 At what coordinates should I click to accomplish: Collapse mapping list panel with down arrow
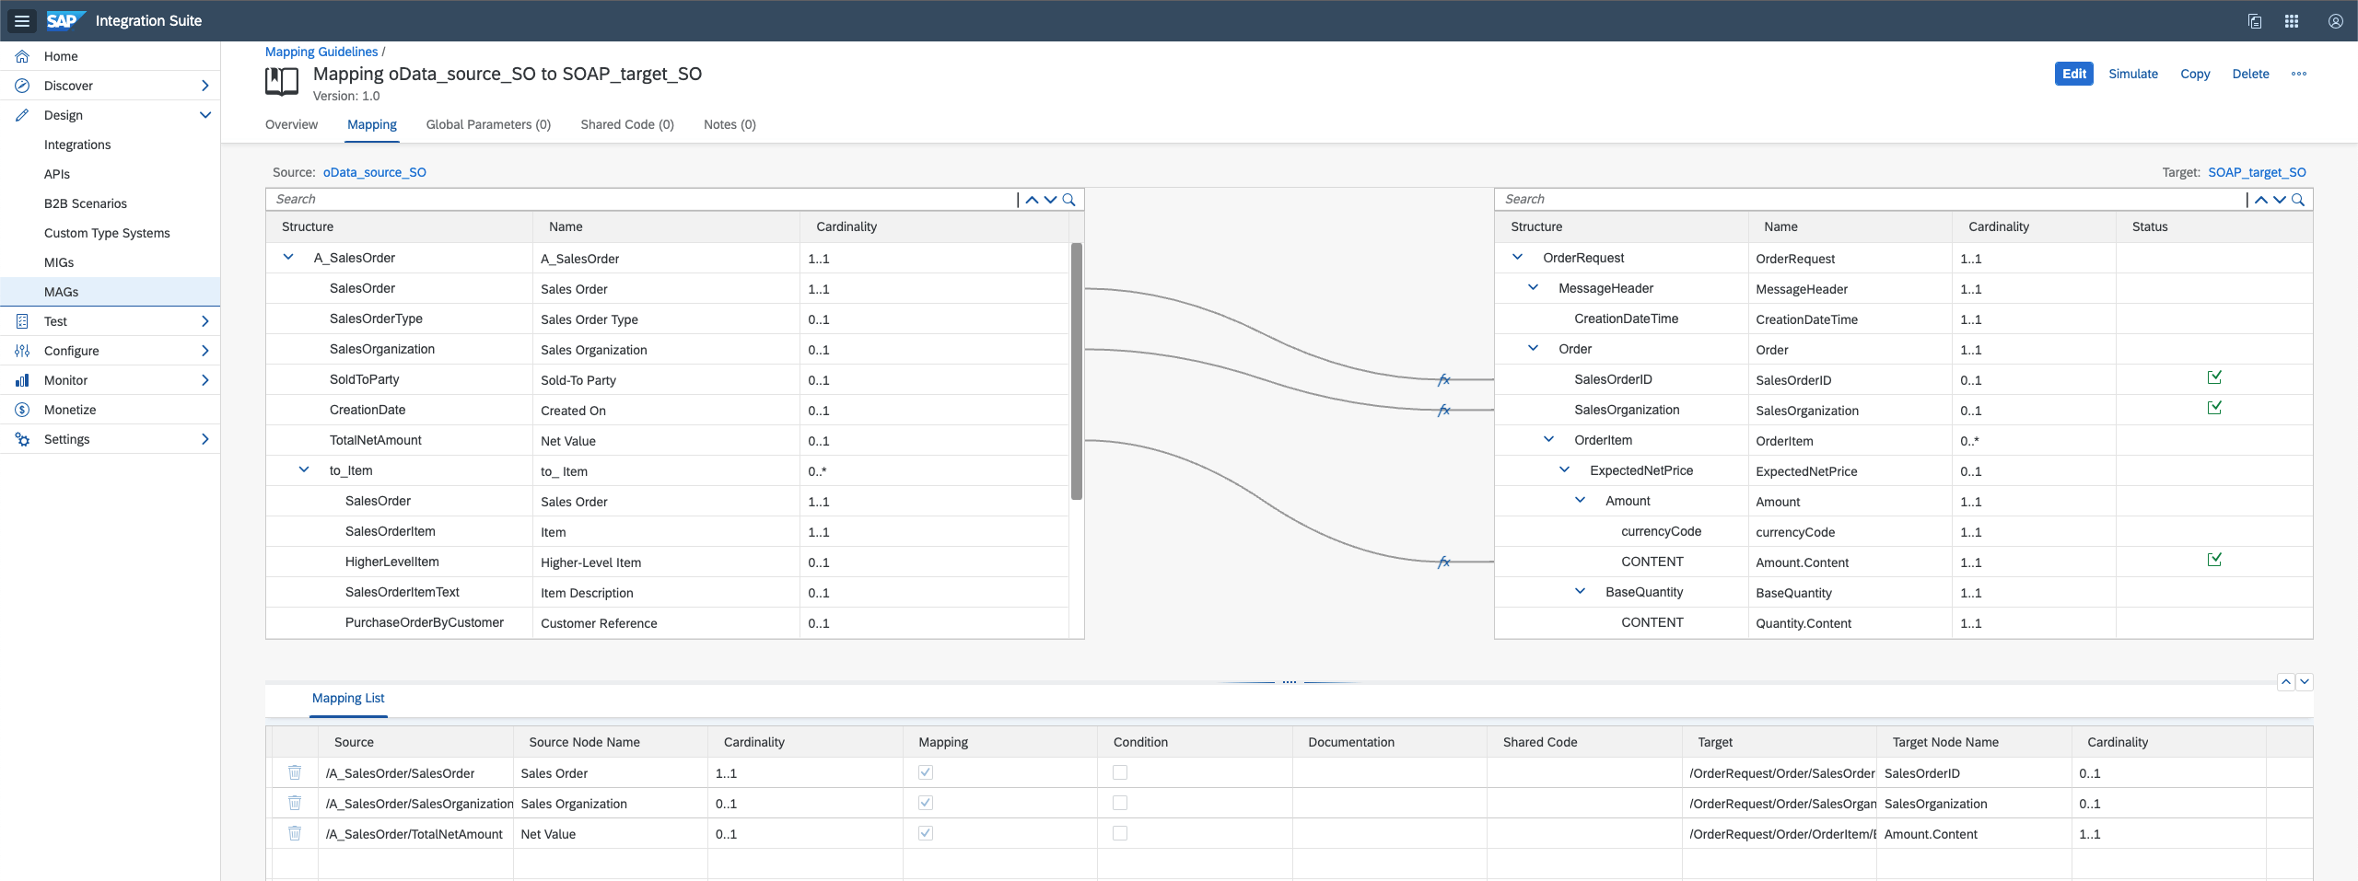click(x=2305, y=682)
